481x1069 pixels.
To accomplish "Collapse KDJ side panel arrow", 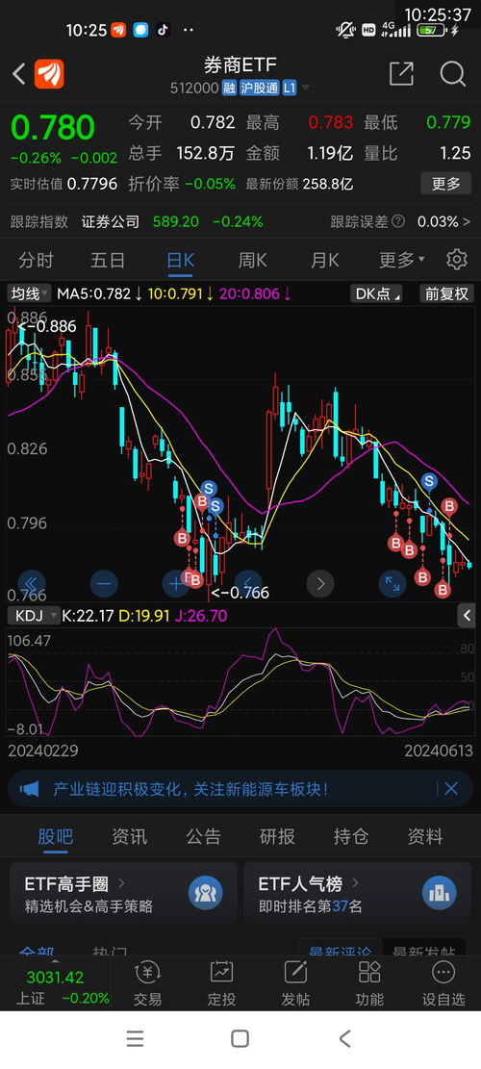I will click(x=467, y=616).
